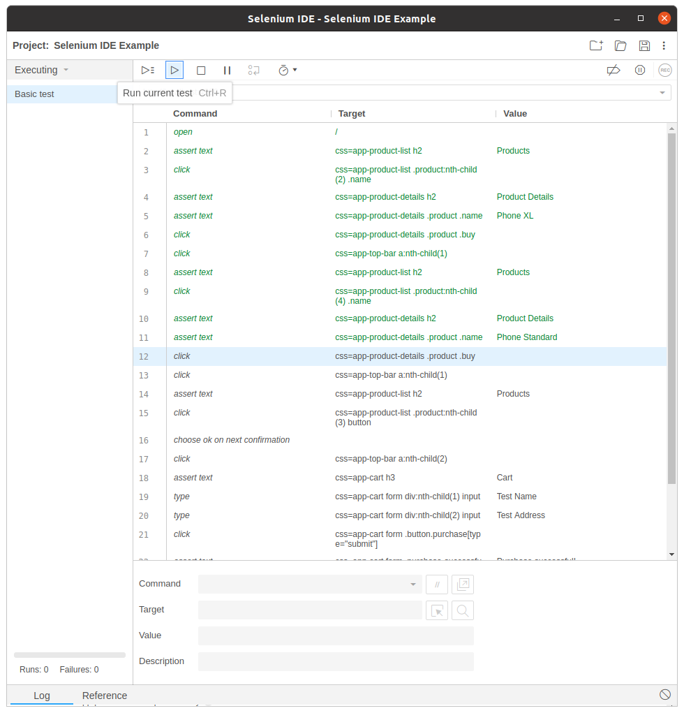The image size is (684, 713).
Task: Open the three-dot more options menu
Action: click(x=664, y=45)
